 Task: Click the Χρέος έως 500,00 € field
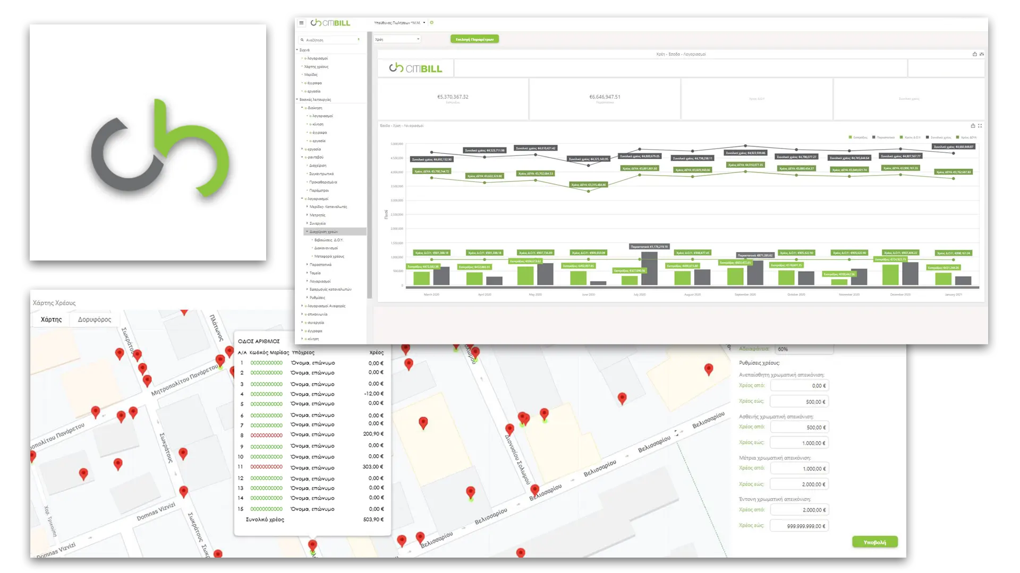click(799, 402)
